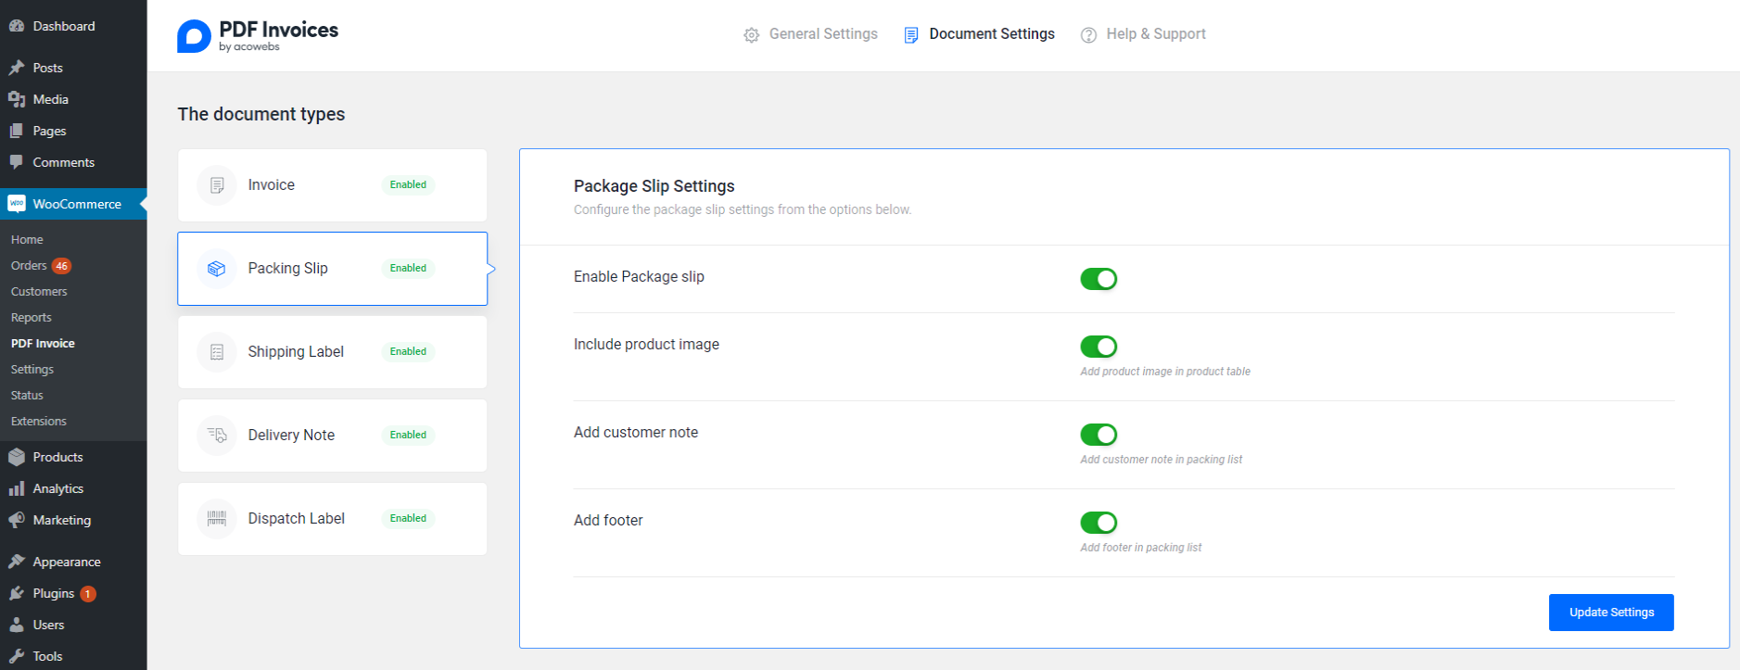Click the Analytics bar chart icon
The image size is (1740, 670).
[x=17, y=488]
